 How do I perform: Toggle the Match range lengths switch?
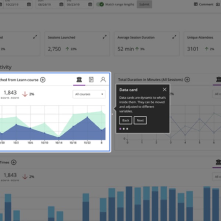point(100,4)
